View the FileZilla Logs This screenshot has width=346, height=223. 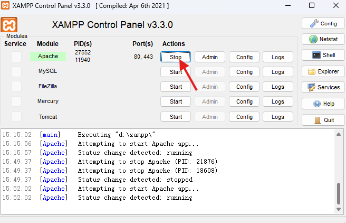tap(278, 87)
